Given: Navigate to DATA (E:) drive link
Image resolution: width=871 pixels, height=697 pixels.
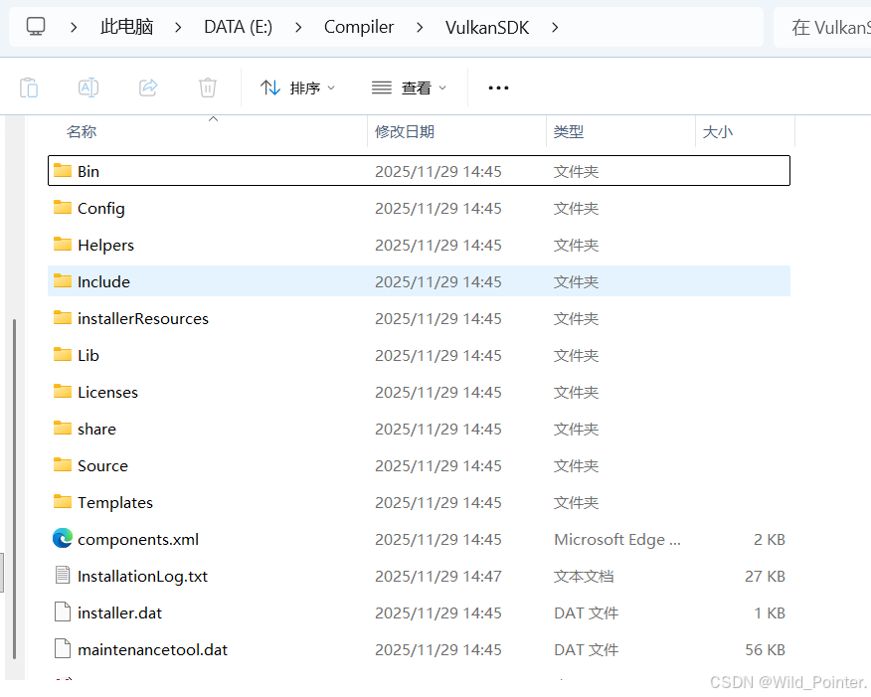Looking at the screenshot, I should point(238,27).
